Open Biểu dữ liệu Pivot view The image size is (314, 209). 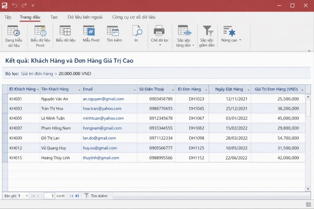40,31
